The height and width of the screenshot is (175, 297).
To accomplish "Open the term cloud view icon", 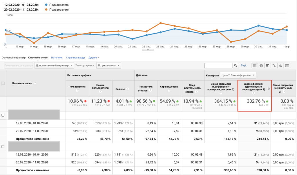I will click(x=280, y=66).
